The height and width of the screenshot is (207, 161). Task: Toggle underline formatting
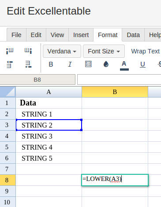pyautogui.click(x=142, y=64)
